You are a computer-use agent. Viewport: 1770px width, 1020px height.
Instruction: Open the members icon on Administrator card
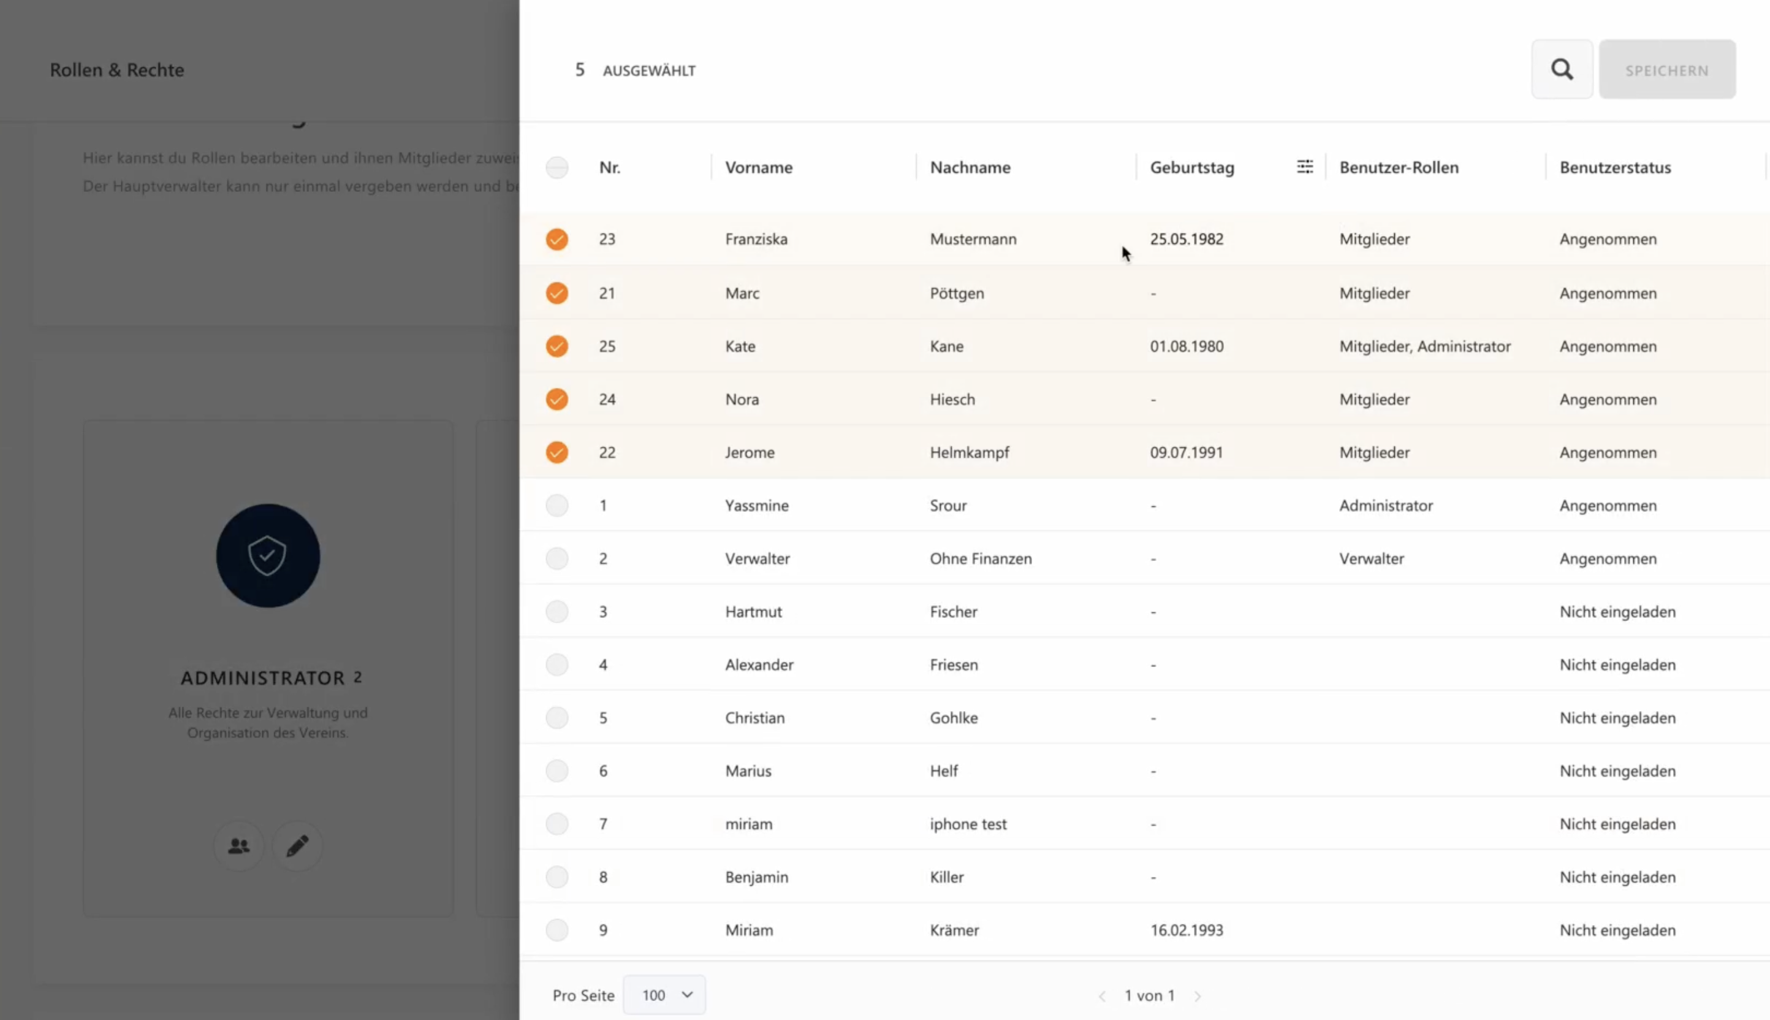pos(239,845)
